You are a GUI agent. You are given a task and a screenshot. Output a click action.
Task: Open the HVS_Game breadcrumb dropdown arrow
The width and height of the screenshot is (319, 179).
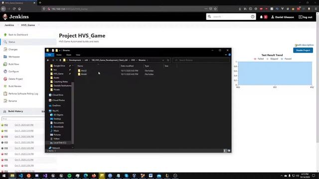39,25
